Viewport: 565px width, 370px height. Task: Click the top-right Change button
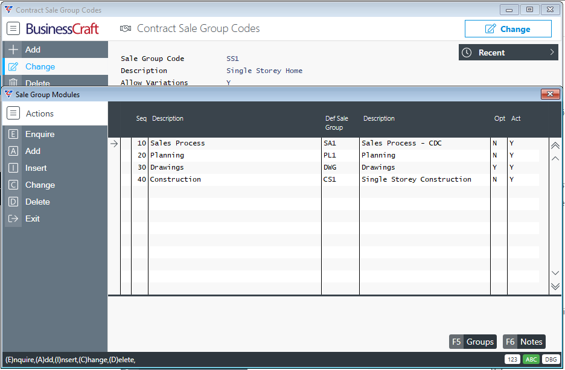[508, 29]
